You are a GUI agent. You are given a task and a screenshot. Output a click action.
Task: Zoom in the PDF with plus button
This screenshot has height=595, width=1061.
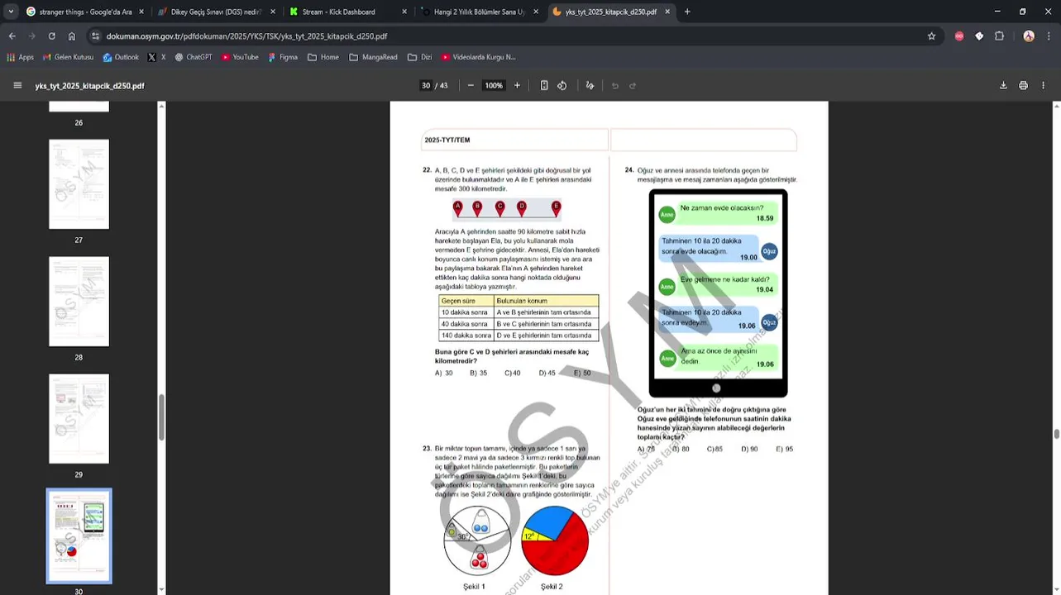click(x=517, y=85)
